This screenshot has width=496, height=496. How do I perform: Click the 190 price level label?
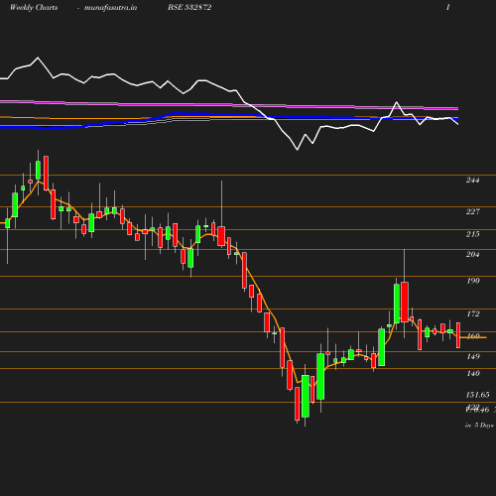[473, 281]
